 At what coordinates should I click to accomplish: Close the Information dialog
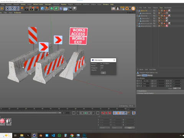coord(114,60)
